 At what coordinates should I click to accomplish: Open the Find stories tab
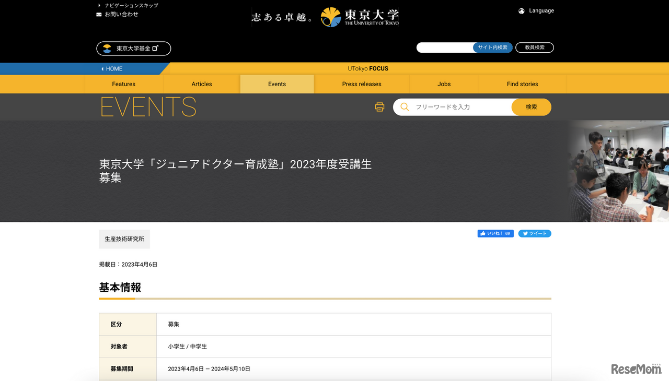[522, 84]
